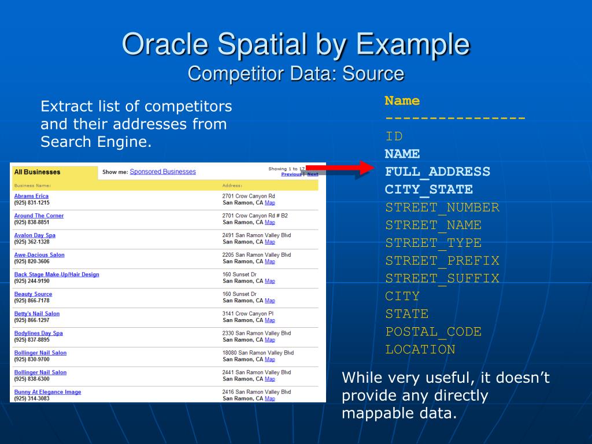Open Map link for 2416 San Ramon Valley Blvd
Screen dimensions: 592x444
(270, 399)
